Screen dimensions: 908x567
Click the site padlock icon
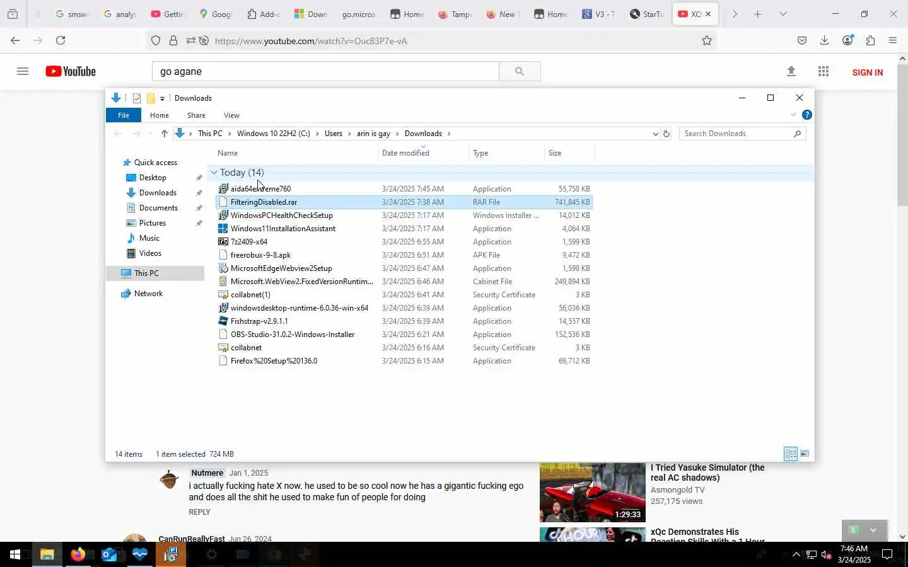pos(173,40)
